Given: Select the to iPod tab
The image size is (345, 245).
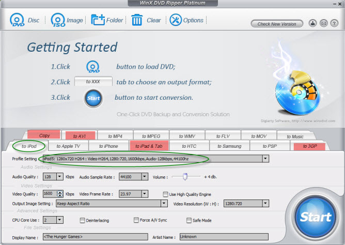Looking at the screenshot, I should pos(29,146).
